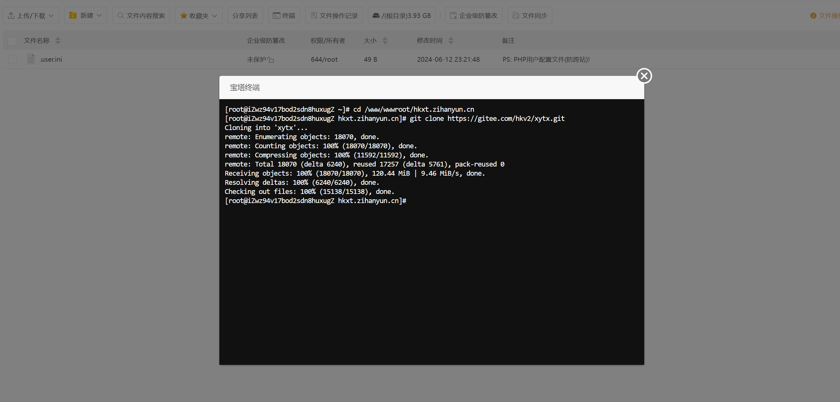Click the log icon on 文件操作记录
This screenshot has height=402, width=840.
tap(314, 16)
